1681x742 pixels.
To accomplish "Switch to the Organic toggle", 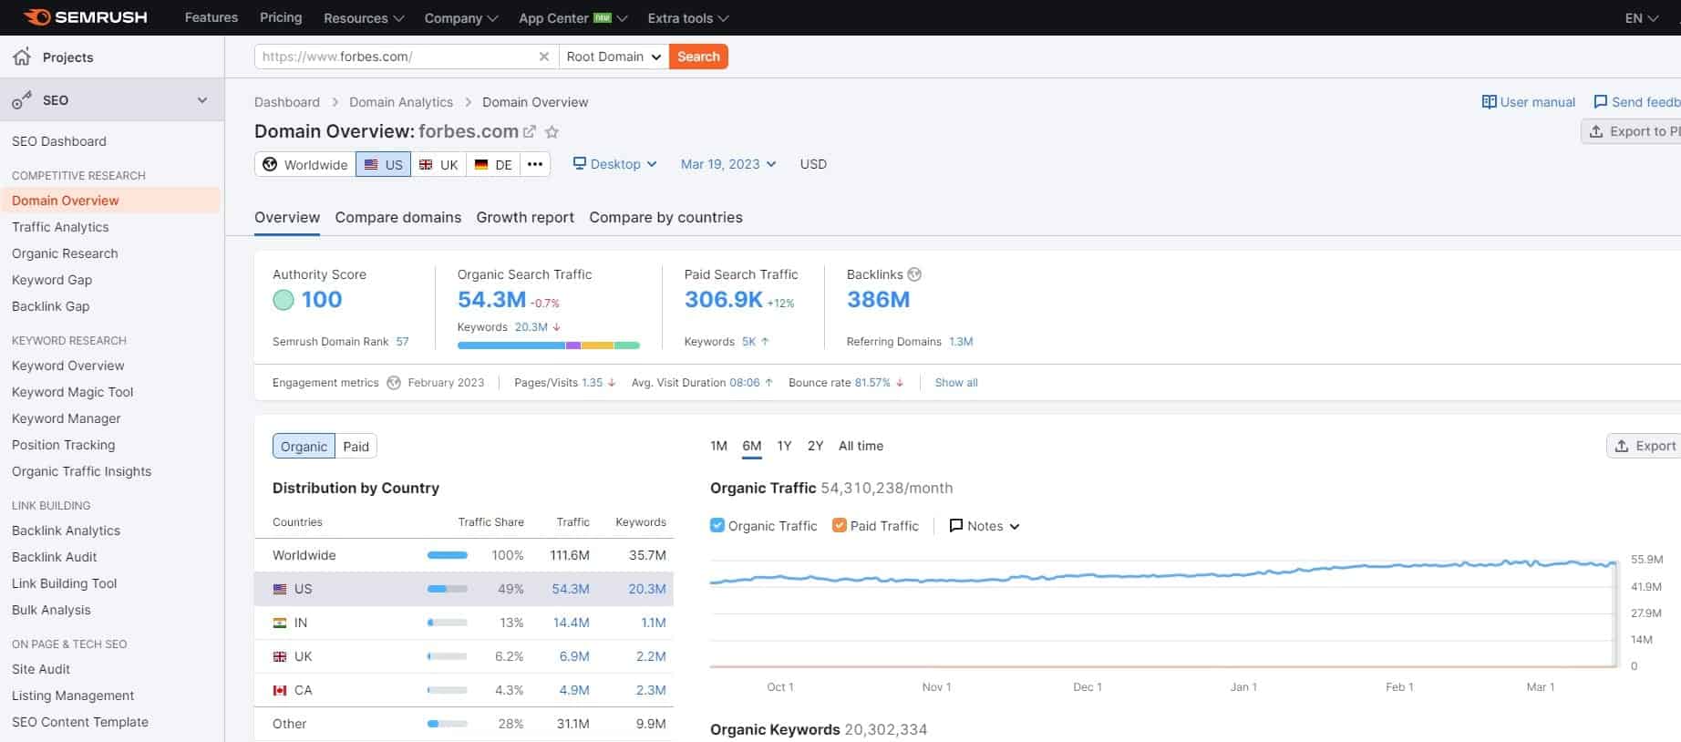I will click(304, 446).
